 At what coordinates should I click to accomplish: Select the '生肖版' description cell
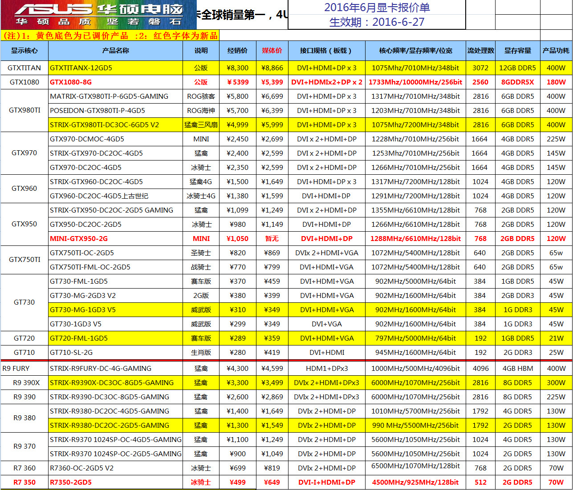[x=201, y=353]
